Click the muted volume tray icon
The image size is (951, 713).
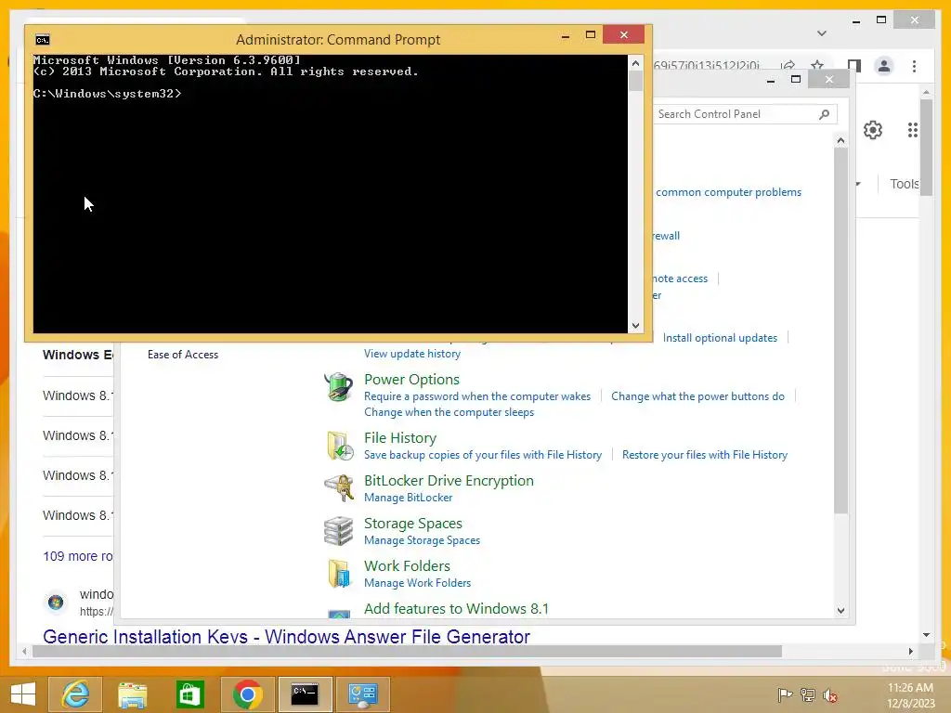pyautogui.click(x=830, y=695)
